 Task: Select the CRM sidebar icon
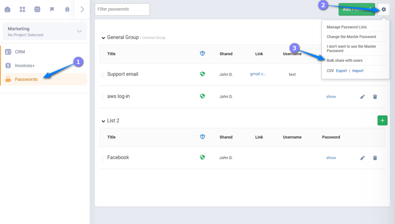[x=8, y=51]
